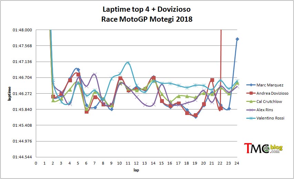Viewport: 294px width, 179px height.
Task: Click the y-axis label 01:44.544
Action: (x=22, y=157)
